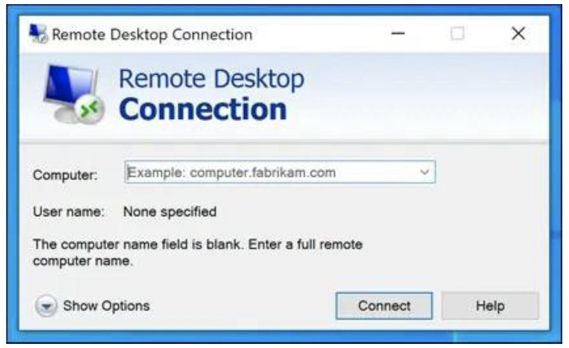Click the Remote Desktop title bar icon

(38, 34)
